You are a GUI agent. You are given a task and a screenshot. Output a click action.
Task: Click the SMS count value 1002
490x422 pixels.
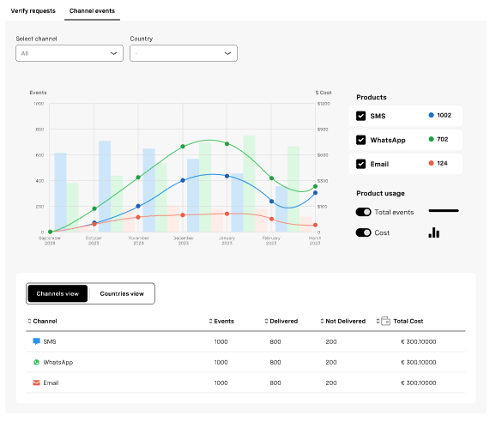(444, 115)
